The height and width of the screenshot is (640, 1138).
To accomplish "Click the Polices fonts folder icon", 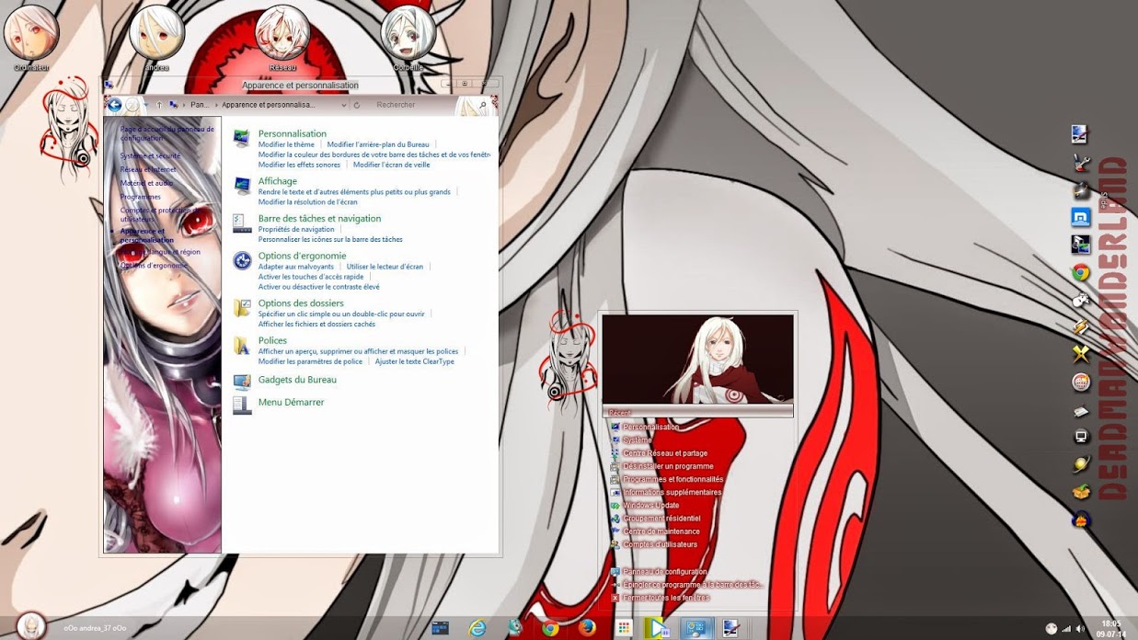I will point(242,345).
